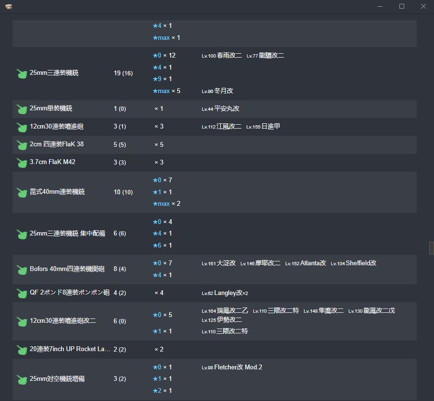Click the green gun icon beside 25mm三連装機銃 19 (16)

pyautogui.click(x=22, y=73)
